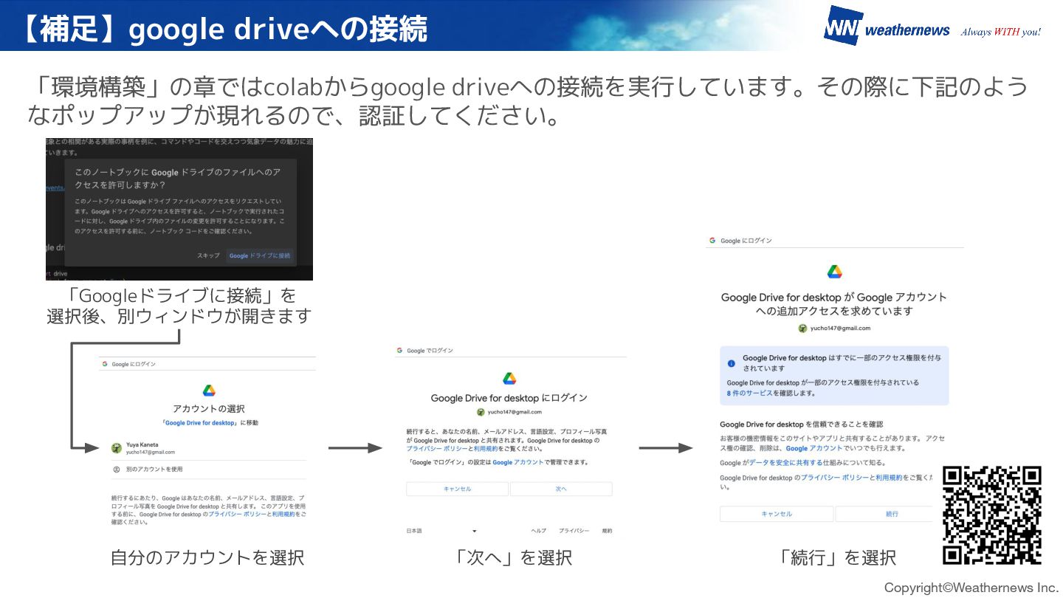This screenshot has height=598, width=1063.
Task: Open プライバシー ポリシー link in 追加アクセス panel
Action: 835,478
